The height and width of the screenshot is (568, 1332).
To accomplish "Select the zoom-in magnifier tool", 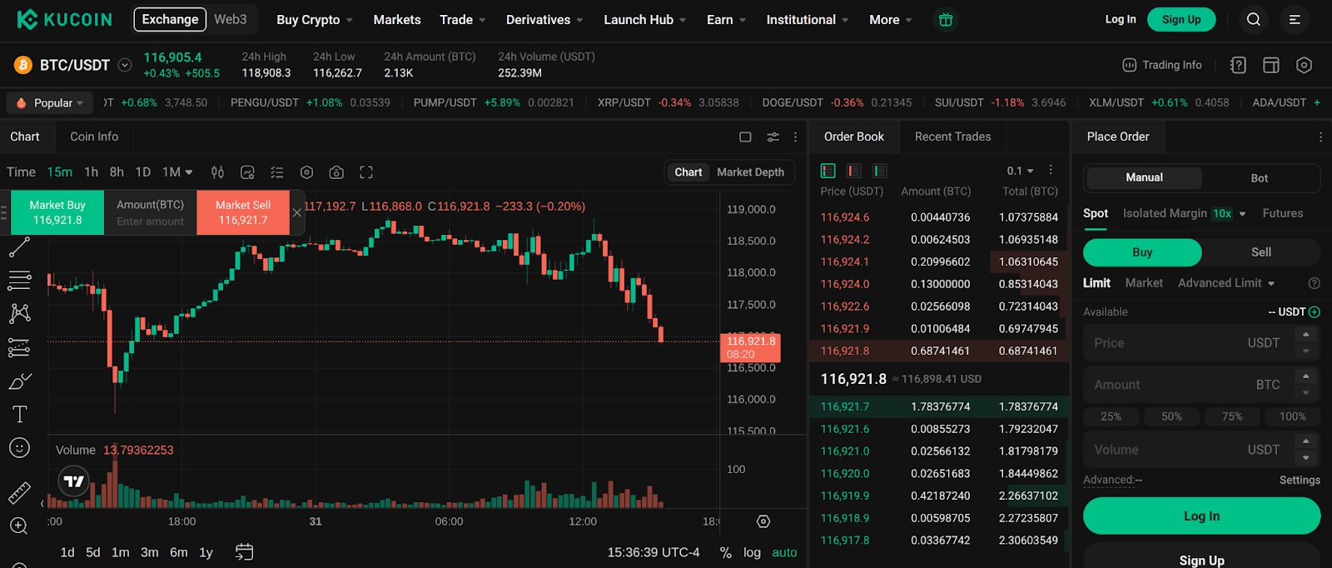I will 19,526.
